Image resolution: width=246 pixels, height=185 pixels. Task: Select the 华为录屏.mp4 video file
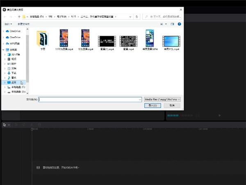point(86,40)
